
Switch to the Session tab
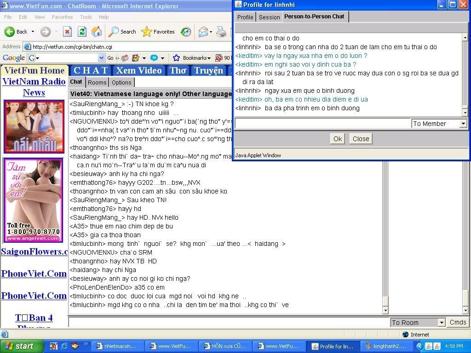270,17
